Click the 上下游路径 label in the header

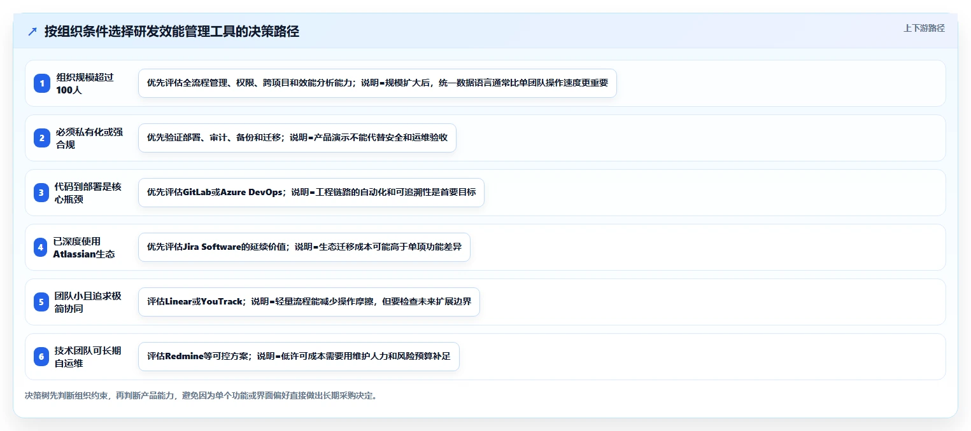pos(924,28)
